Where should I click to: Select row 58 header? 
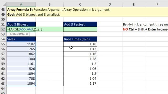point(3,59)
